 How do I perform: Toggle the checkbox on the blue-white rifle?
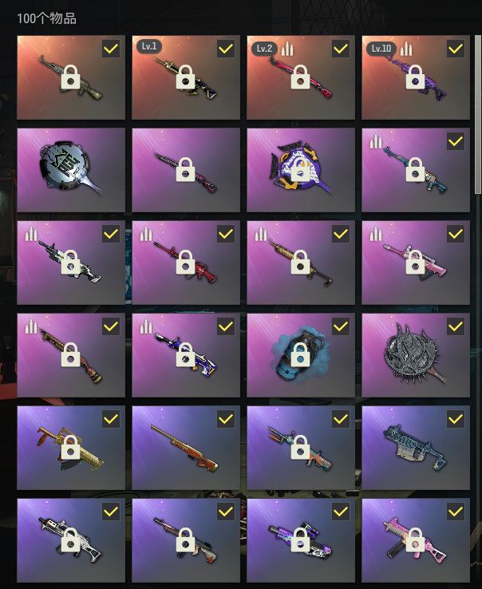[x=226, y=326]
